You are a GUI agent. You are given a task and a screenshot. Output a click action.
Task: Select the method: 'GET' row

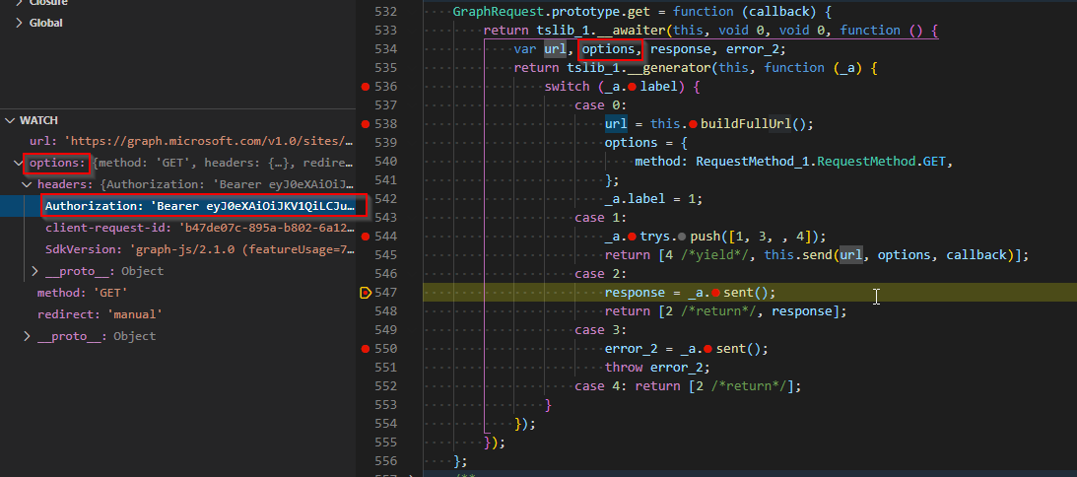click(178, 293)
